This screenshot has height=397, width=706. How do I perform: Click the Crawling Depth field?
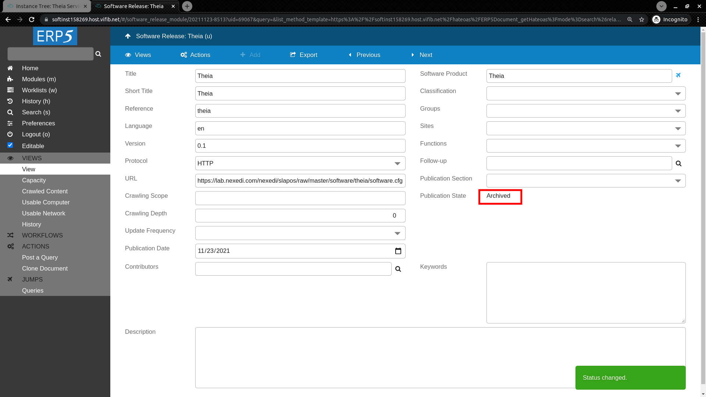pyautogui.click(x=300, y=216)
